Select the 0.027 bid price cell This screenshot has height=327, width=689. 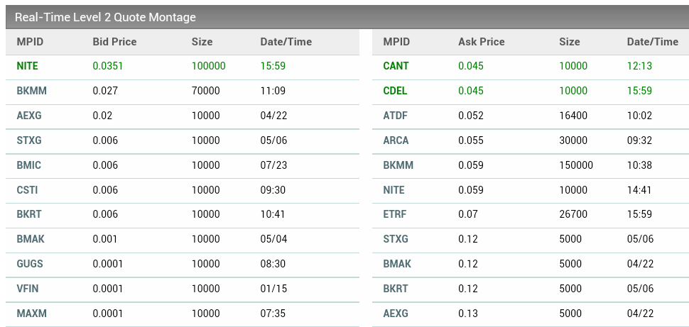coord(105,91)
